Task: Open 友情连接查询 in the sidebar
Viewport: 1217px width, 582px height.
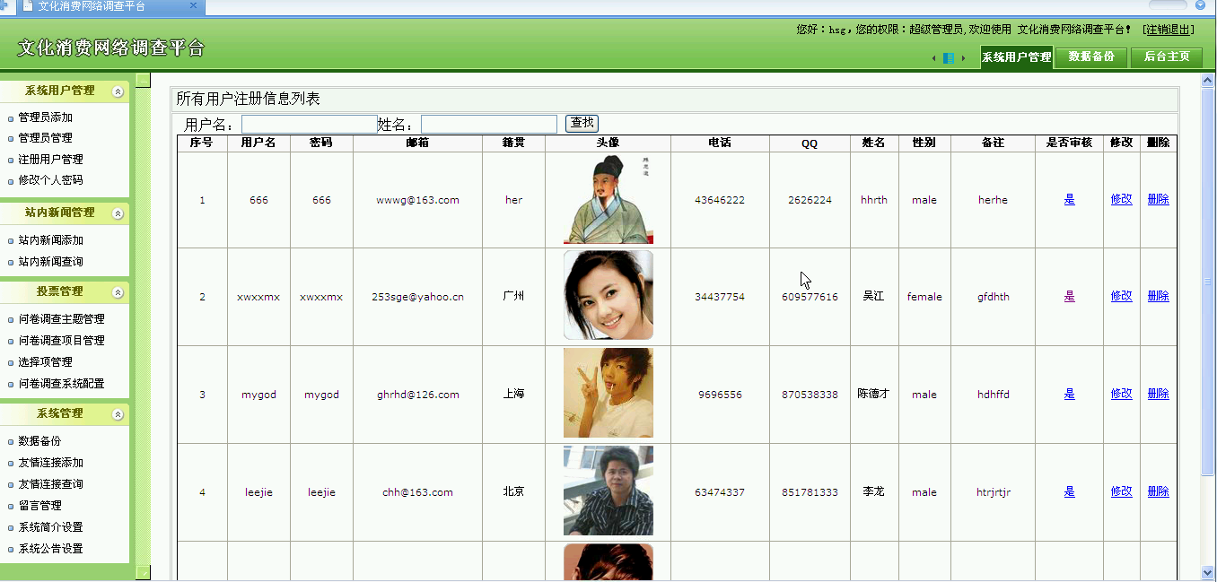Action: (x=50, y=484)
